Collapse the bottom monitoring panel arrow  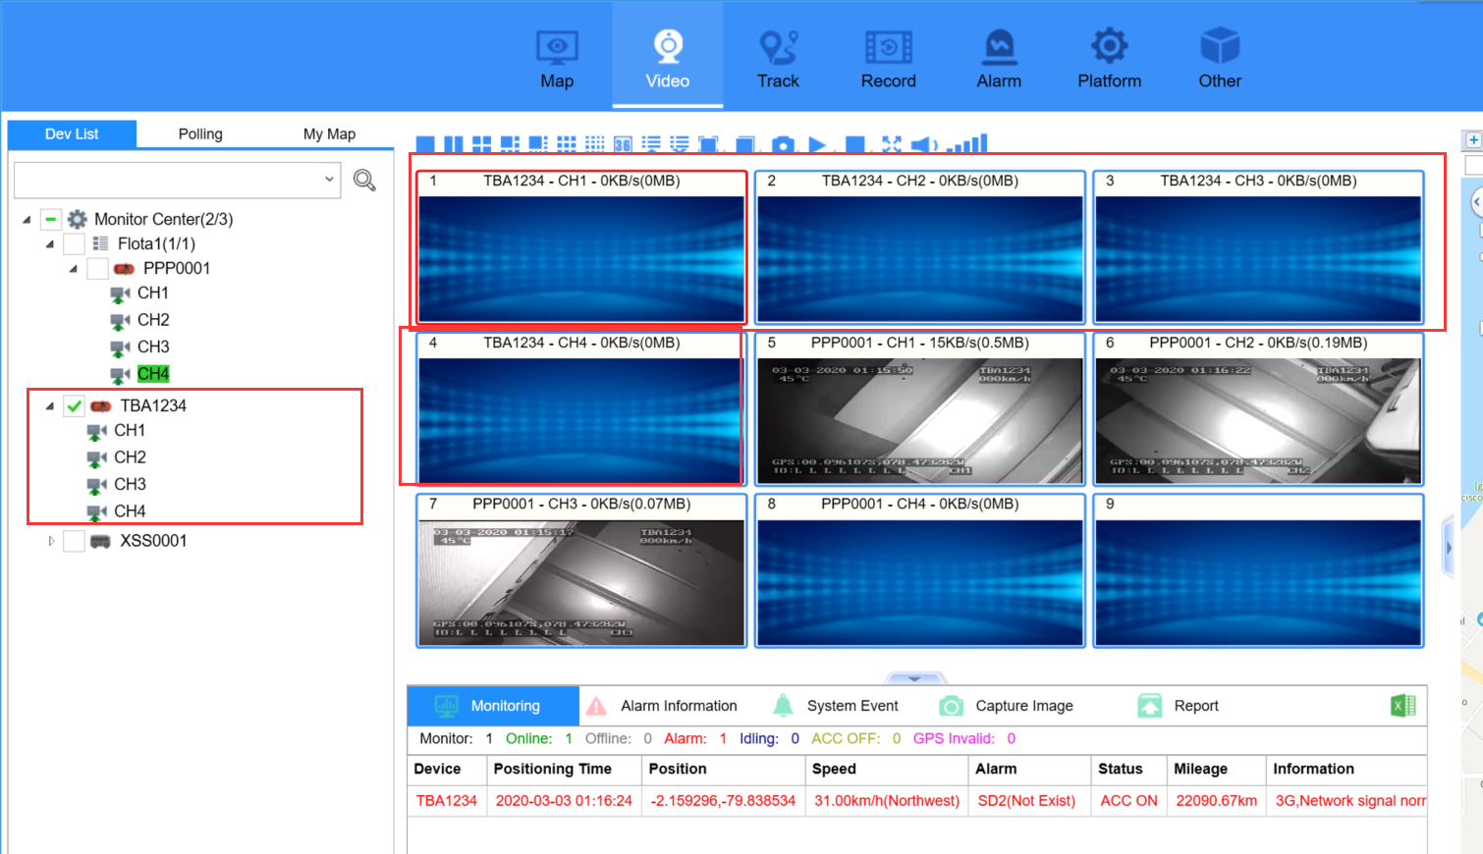(x=914, y=678)
